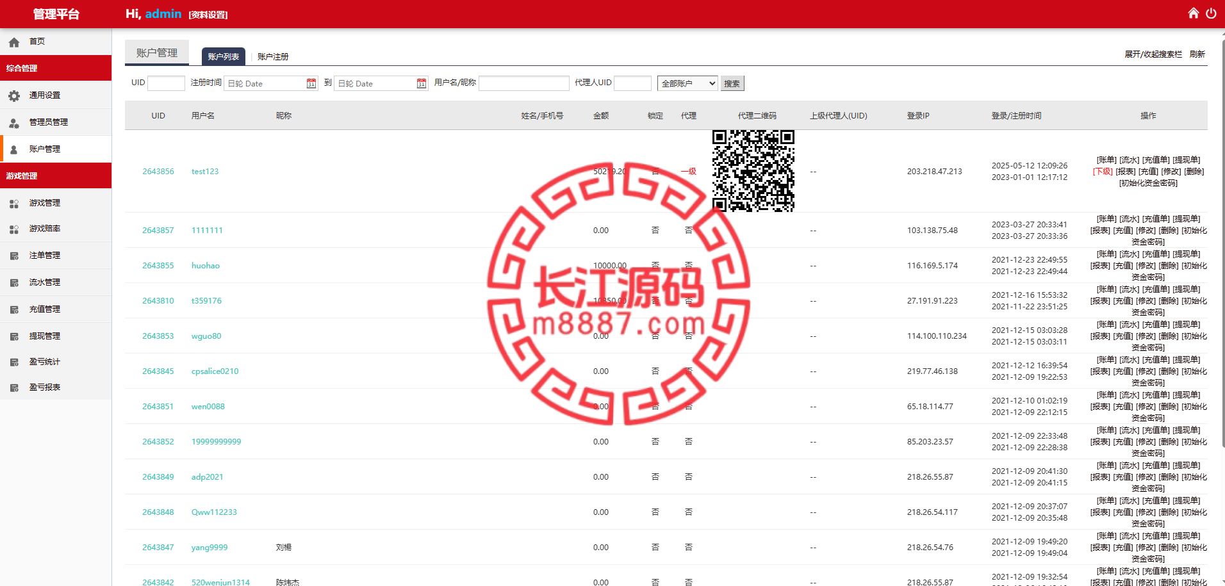Focus the UID search input field
This screenshot has height=586, width=1225.
click(x=166, y=83)
